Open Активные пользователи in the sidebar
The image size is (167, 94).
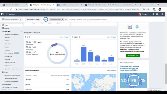[x=11, y=34]
